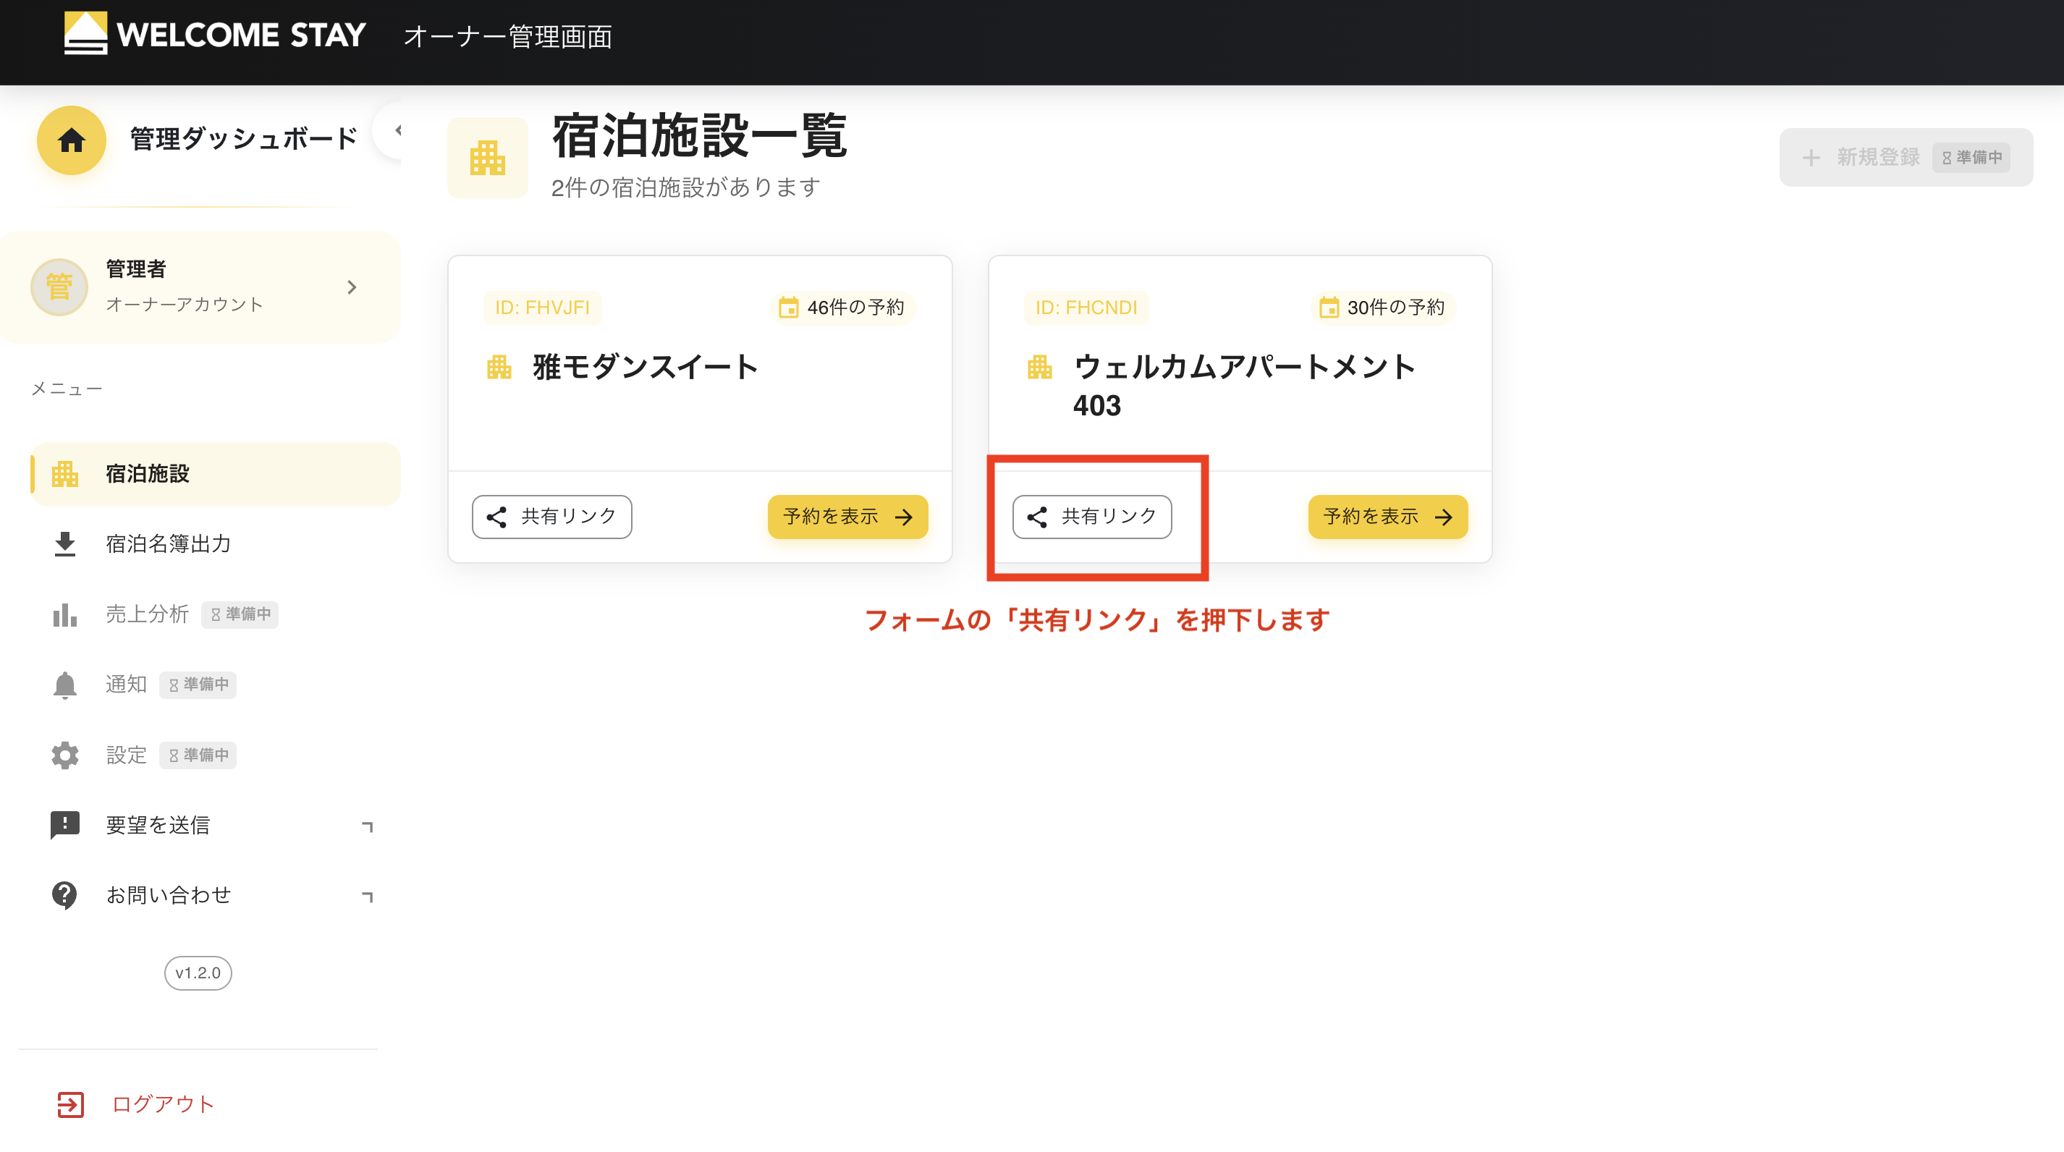Click 予約を表示 for 雅モダンスイート
This screenshot has height=1152, width=2064.
pos(847,517)
